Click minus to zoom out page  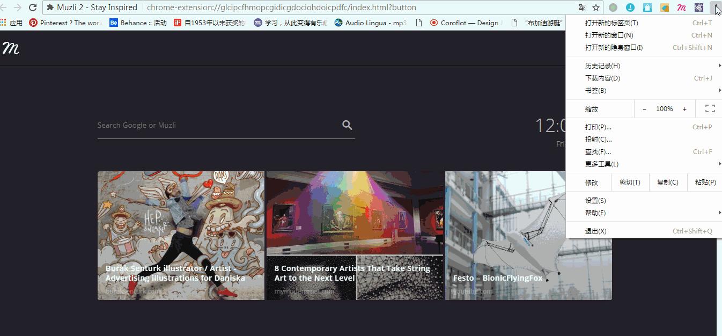point(644,108)
